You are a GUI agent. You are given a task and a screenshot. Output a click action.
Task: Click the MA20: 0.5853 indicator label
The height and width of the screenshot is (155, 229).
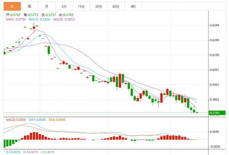point(64,19)
